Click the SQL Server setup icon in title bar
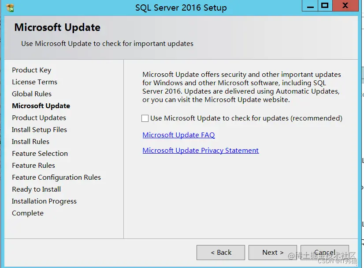The height and width of the screenshot is (268, 364). coord(10,8)
